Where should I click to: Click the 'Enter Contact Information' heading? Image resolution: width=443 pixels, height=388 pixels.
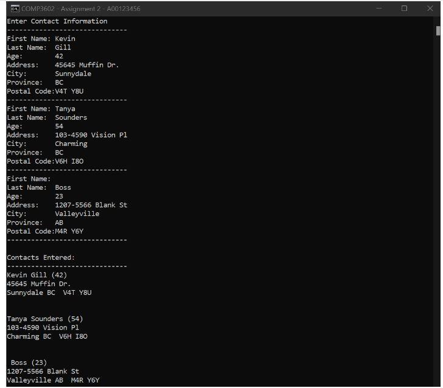(x=57, y=21)
